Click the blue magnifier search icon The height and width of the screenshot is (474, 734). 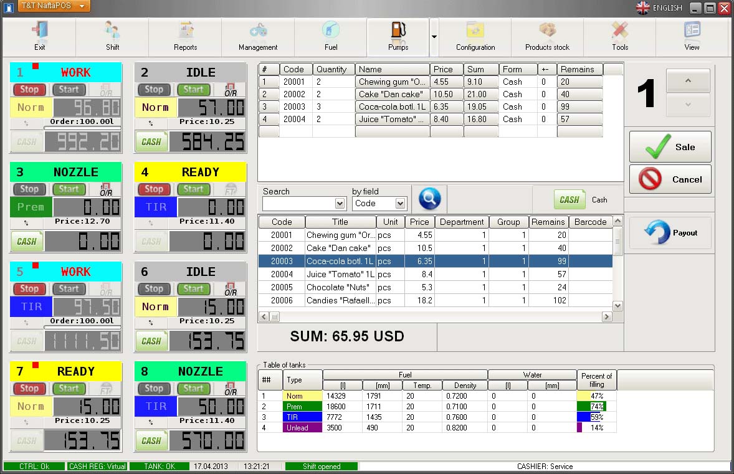point(429,199)
